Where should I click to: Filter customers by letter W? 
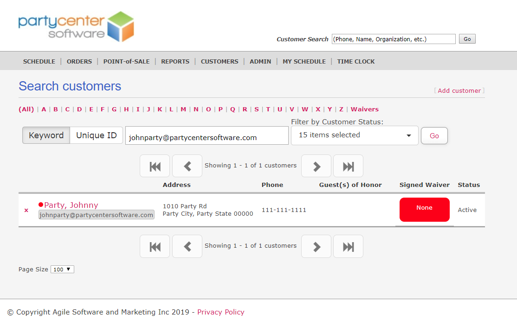(305, 109)
